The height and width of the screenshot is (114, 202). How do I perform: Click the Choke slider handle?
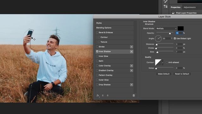coord(156,48)
